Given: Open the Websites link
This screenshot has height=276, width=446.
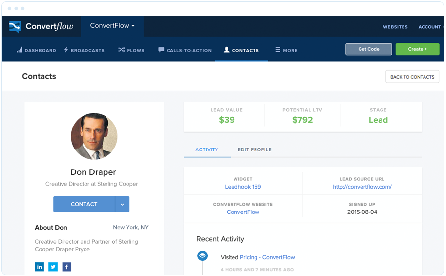Looking at the screenshot, I should [395, 27].
